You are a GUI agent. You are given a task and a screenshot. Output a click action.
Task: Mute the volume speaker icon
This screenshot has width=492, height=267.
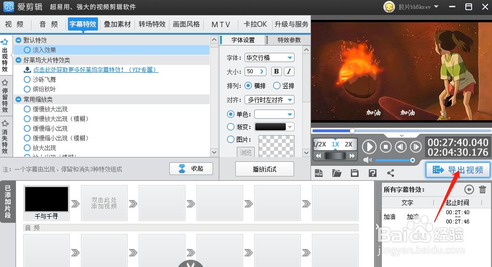[x=367, y=160]
